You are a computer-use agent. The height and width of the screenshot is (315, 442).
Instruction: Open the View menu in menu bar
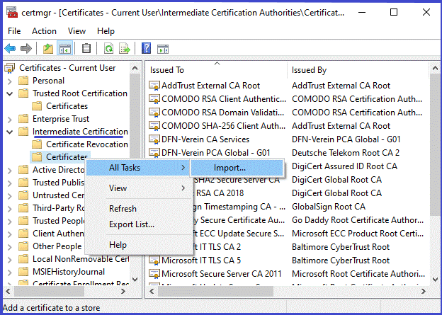[76, 31]
